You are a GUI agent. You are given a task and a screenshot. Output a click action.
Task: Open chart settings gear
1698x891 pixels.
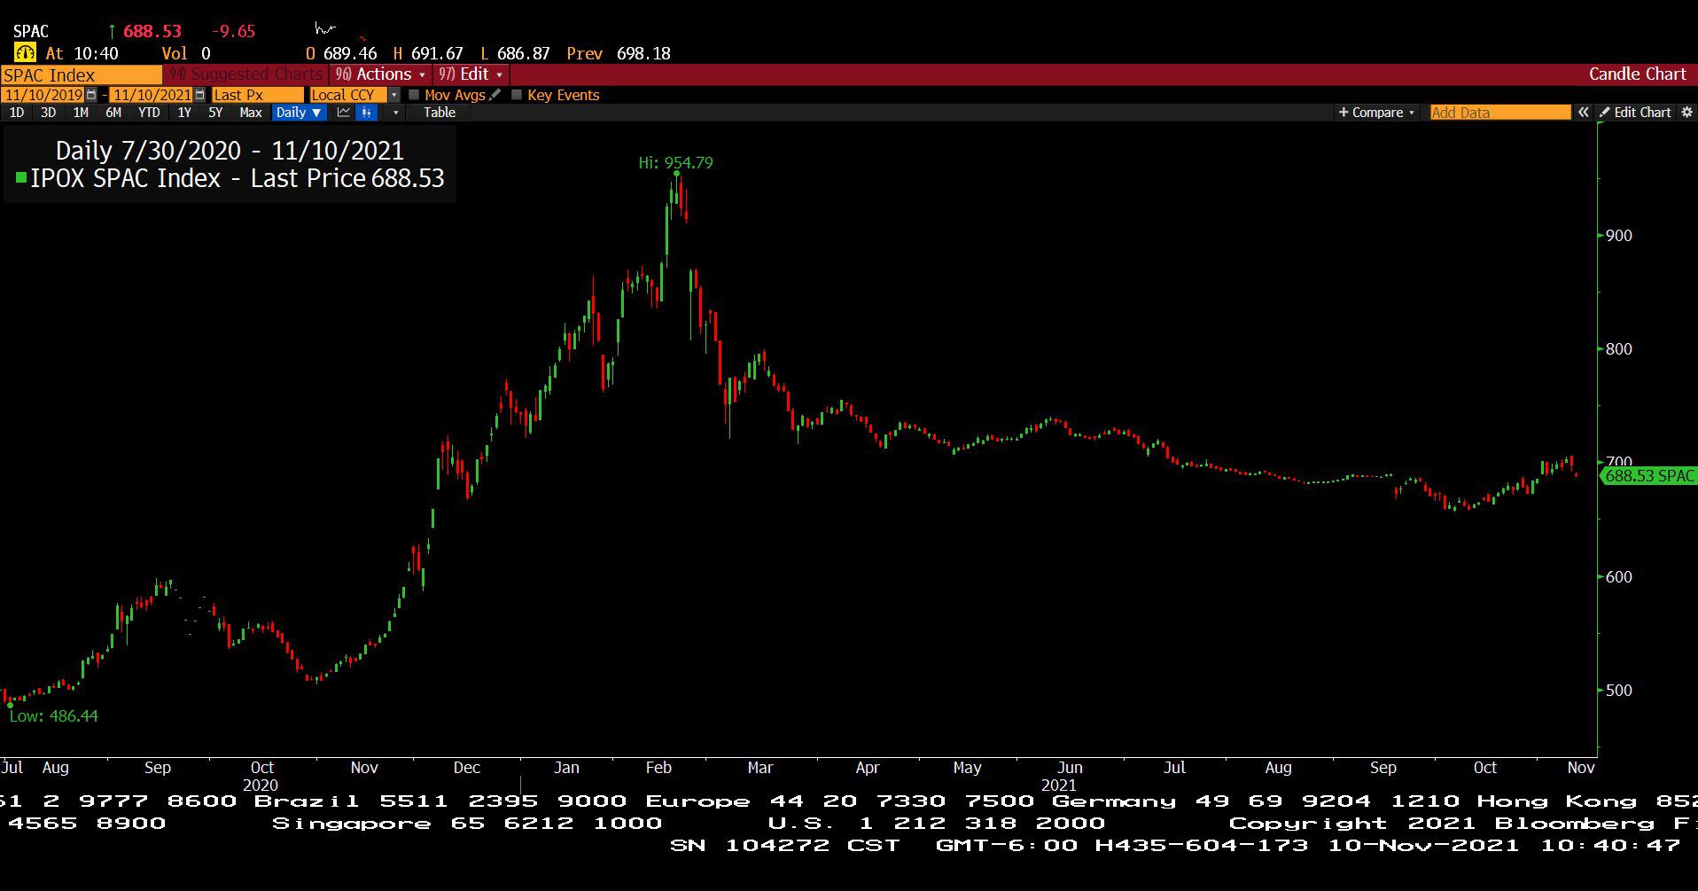pyautogui.click(x=1686, y=113)
